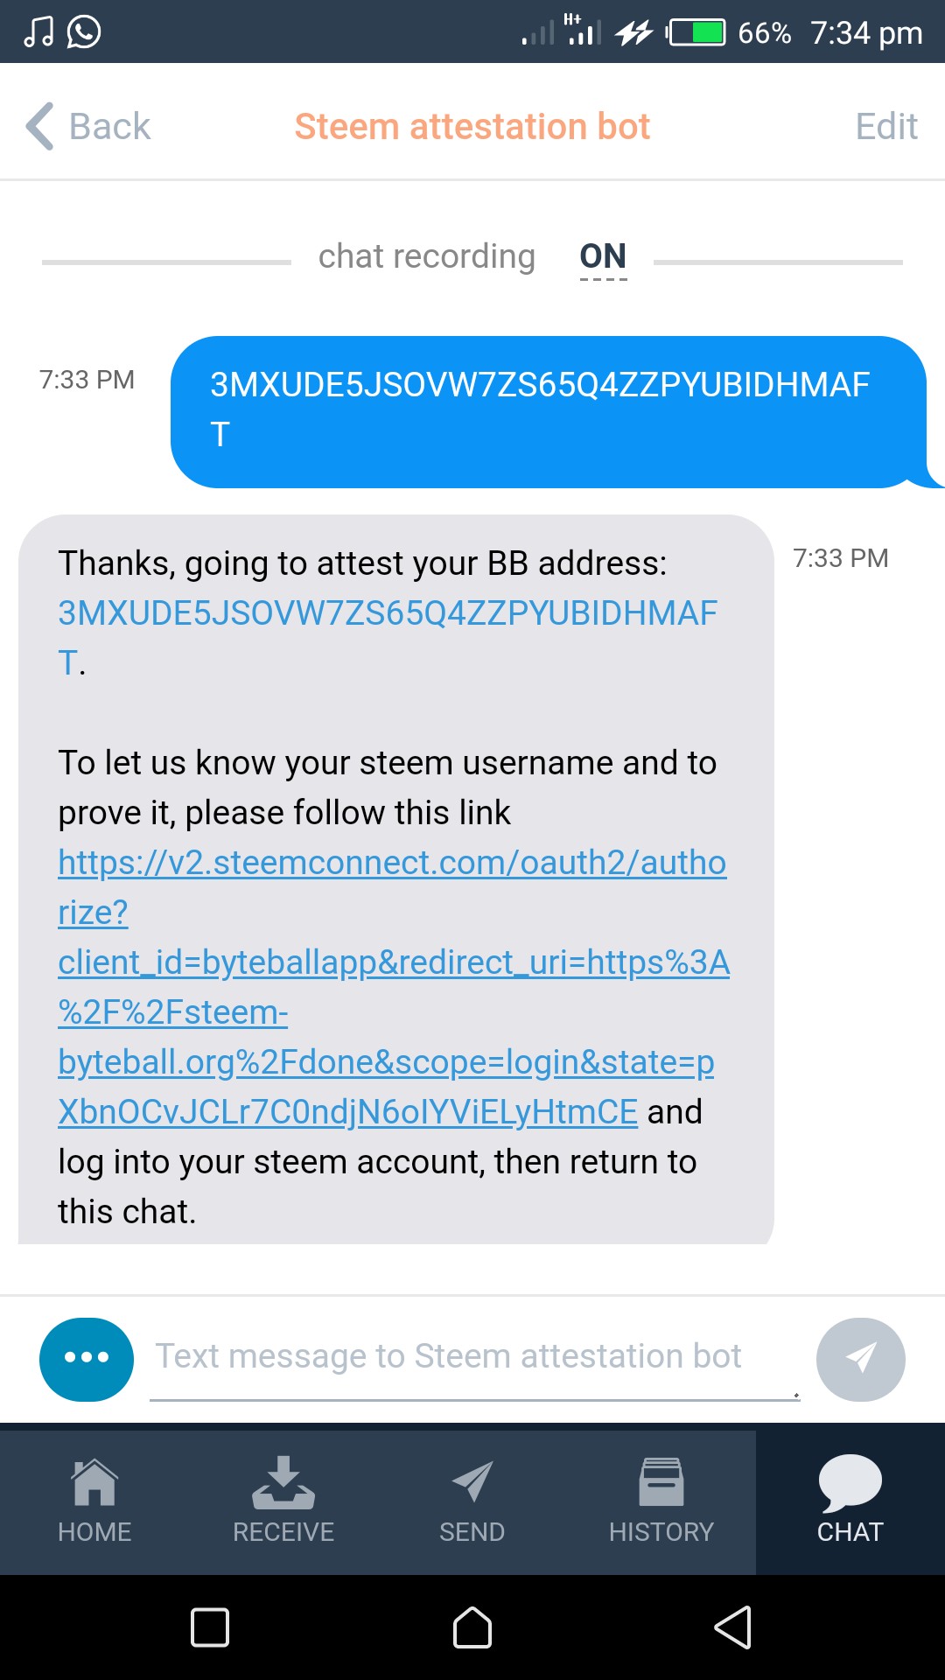Open the steemconnect authorize link
945x1680 pixels.
pos(393,987)
